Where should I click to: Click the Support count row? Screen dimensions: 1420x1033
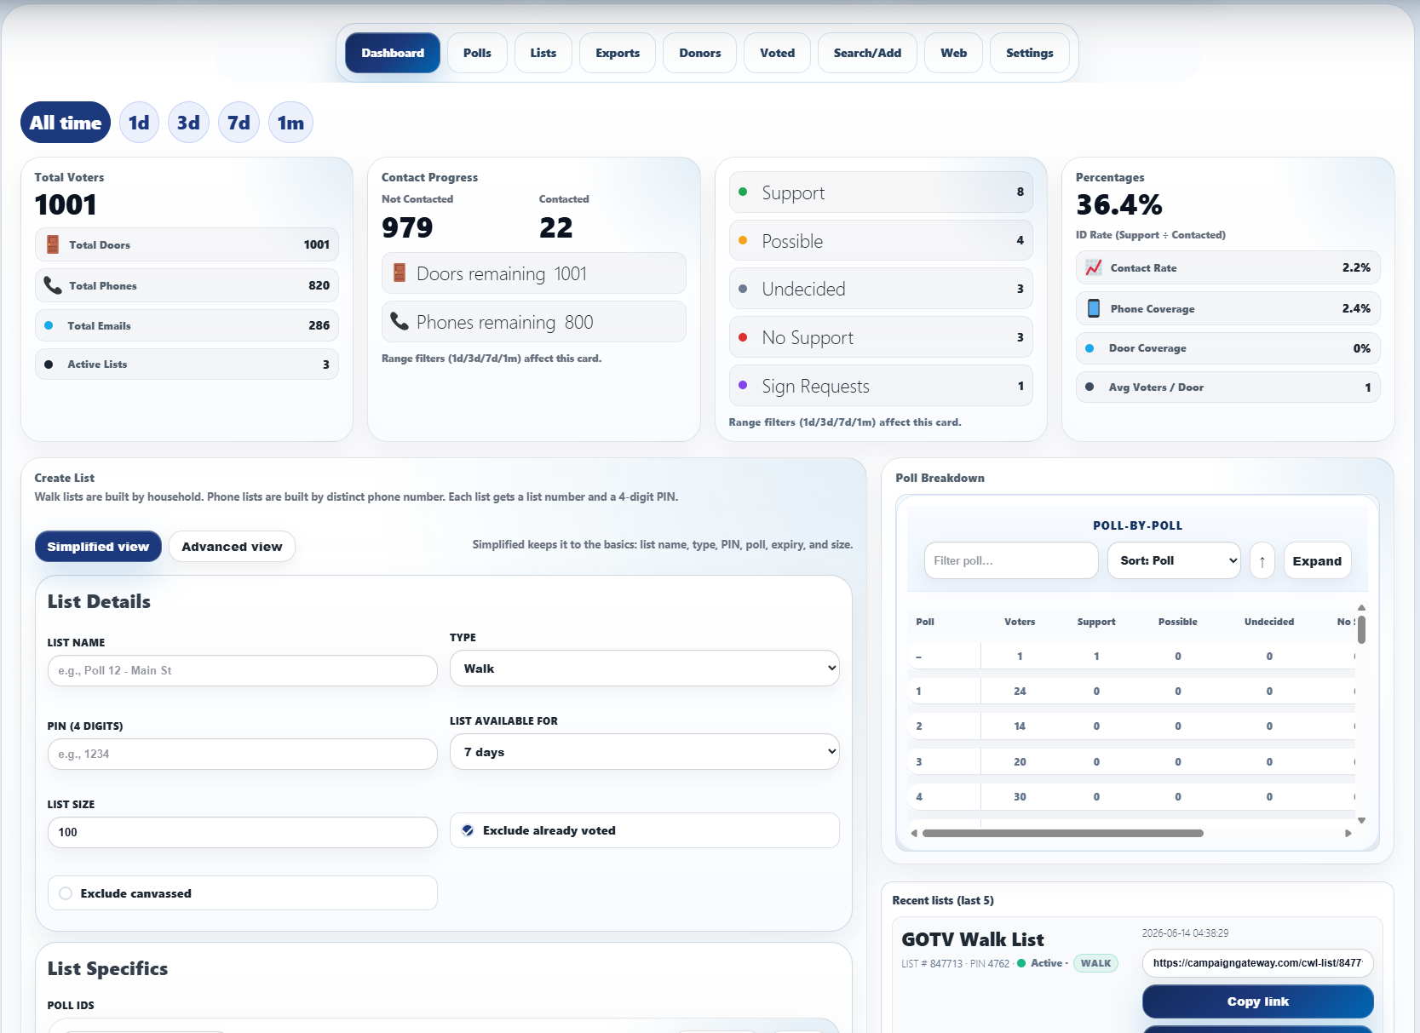[x=881, y=192]
